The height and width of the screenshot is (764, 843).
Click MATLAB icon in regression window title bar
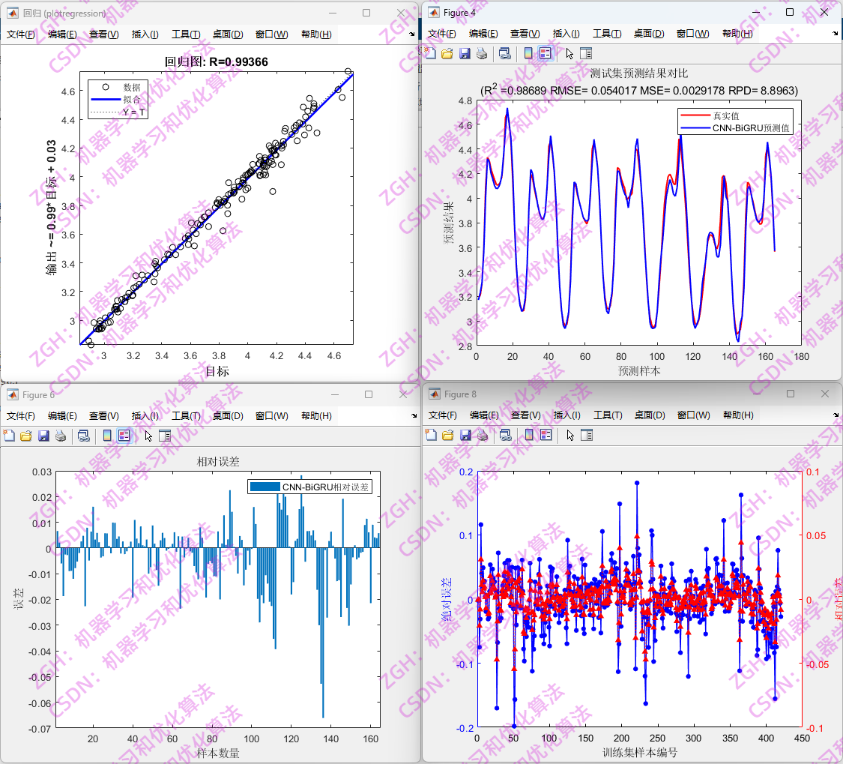point(13,13)
